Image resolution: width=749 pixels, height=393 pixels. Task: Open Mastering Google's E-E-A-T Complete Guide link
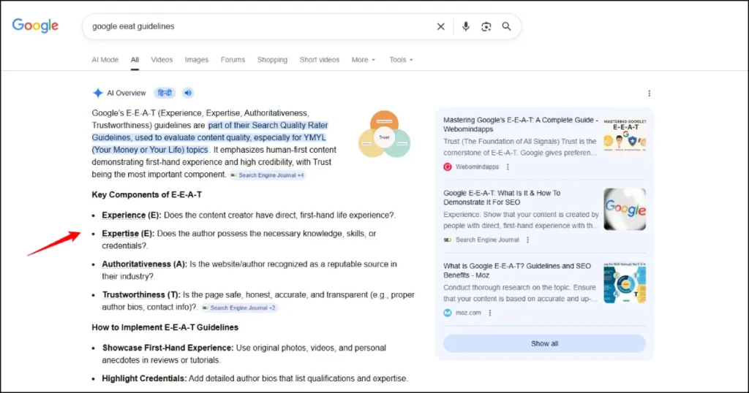(521, 124)
